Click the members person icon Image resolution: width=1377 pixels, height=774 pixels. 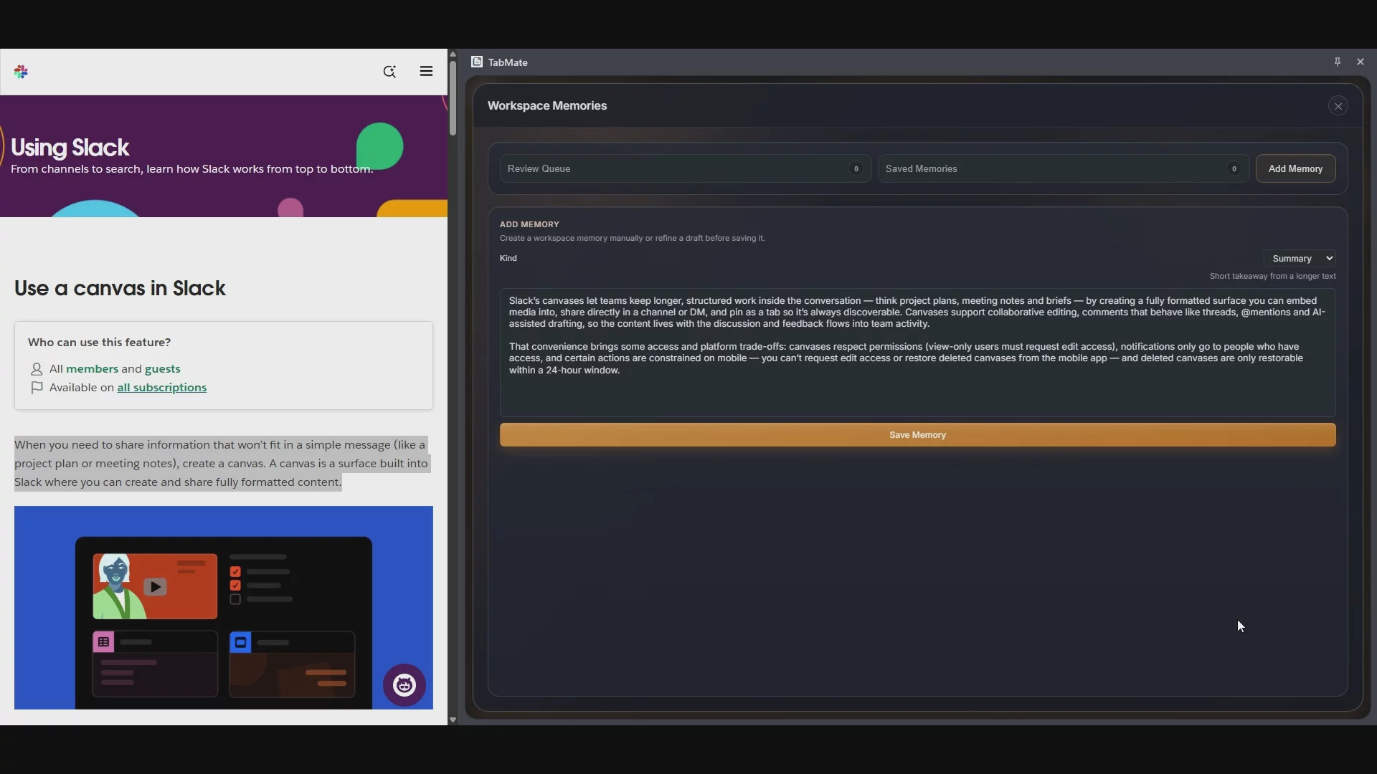pos(37,369)
